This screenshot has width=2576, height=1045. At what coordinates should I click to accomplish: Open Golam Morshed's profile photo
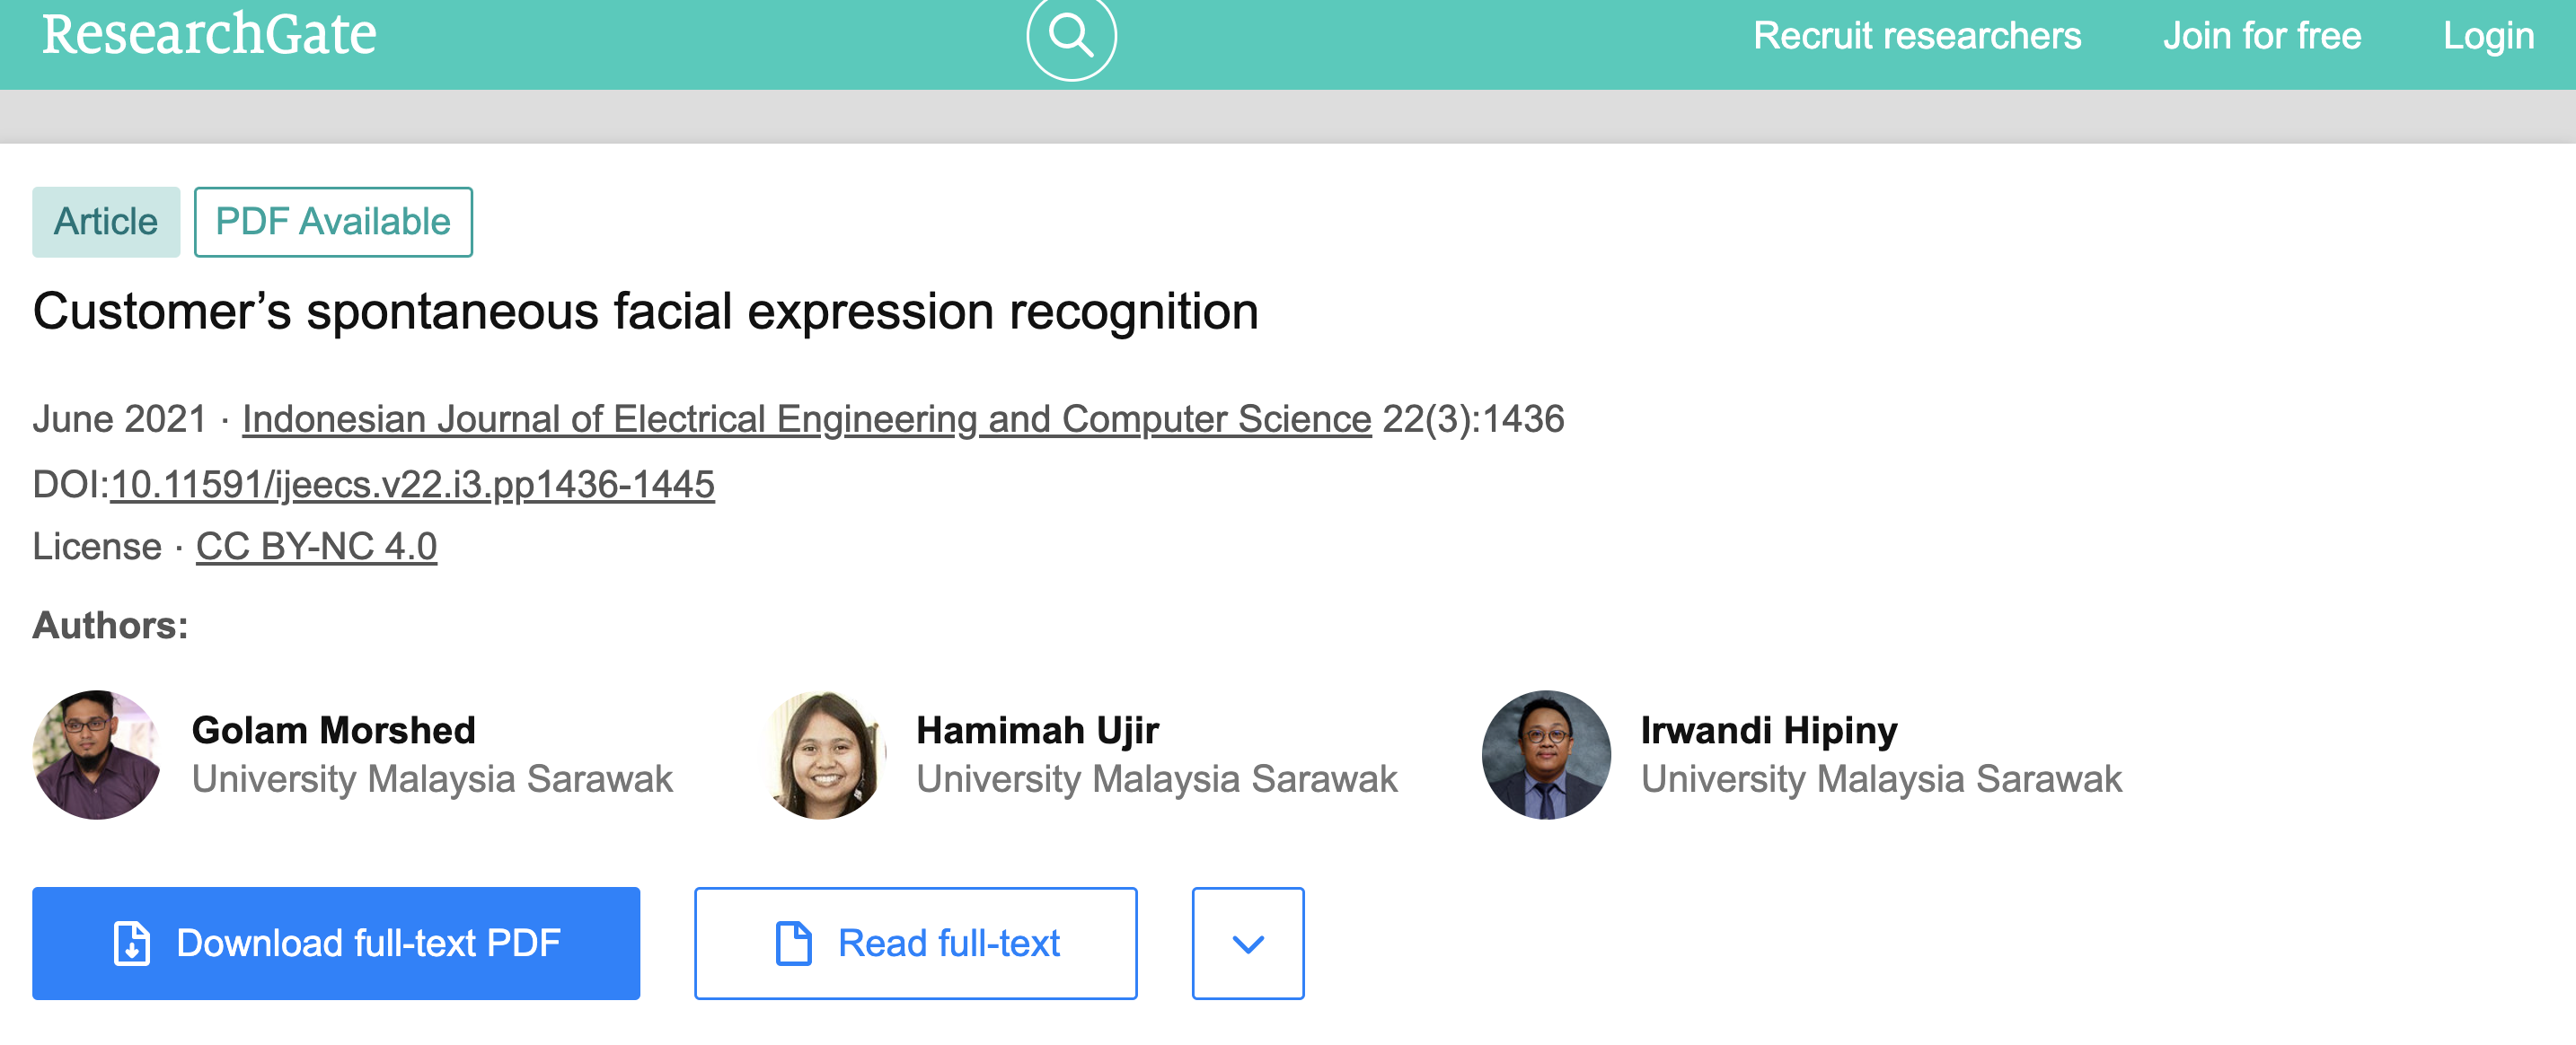pyautogui.click(x=97, y=755)
